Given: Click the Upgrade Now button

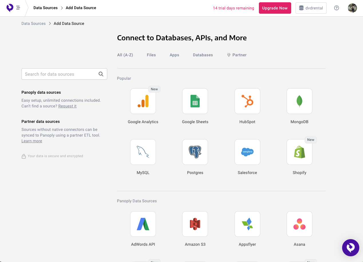Looking at the screenshot, I should click(x=275, y=8).
